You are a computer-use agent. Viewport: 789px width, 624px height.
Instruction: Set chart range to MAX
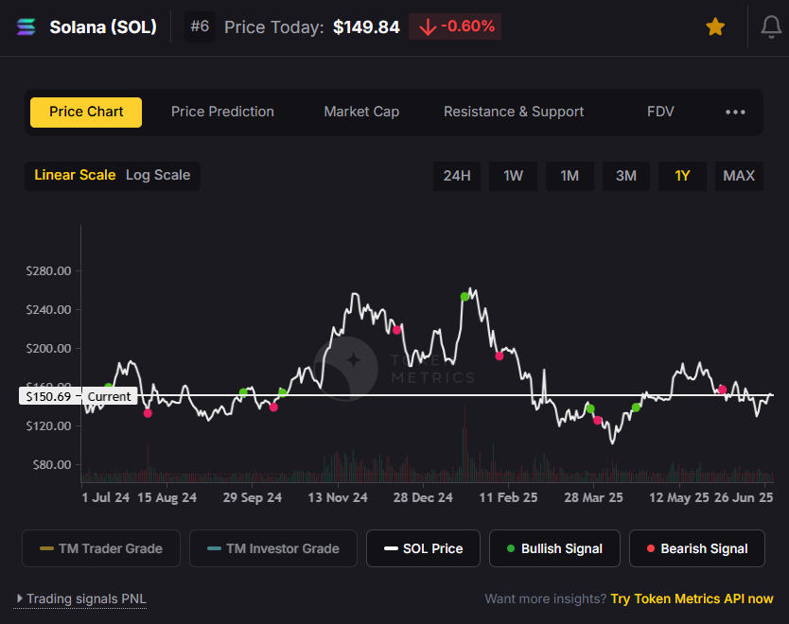point(739,176)
